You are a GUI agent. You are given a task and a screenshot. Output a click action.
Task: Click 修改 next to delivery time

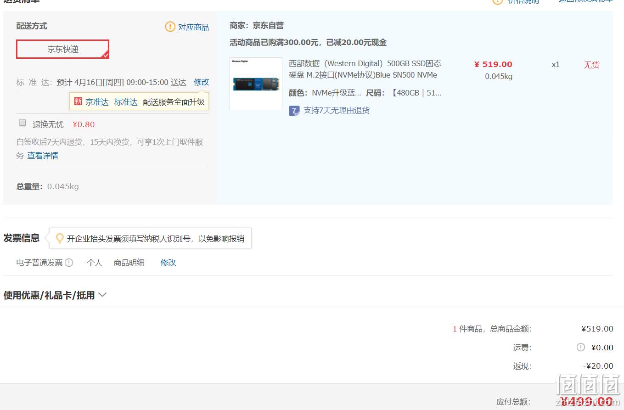click(201, 82)
